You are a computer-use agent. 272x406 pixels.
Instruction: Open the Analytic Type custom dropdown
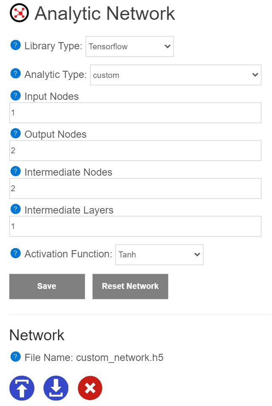point(176,75)
